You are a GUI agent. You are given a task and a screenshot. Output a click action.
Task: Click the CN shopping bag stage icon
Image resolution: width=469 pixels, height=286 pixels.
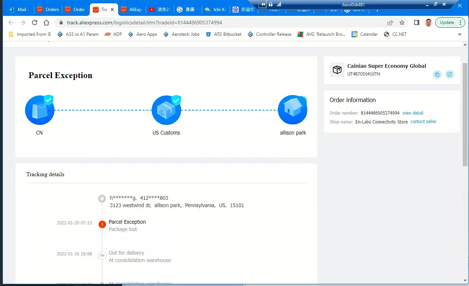pos(40,110)
